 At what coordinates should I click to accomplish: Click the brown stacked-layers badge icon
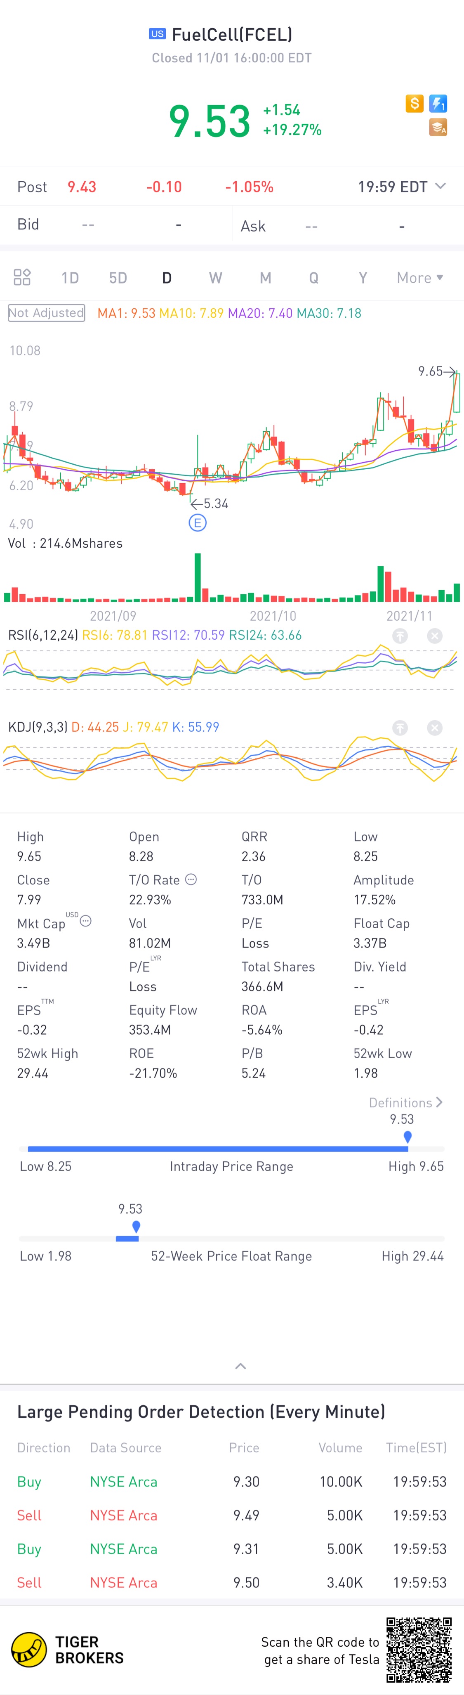point(438,127)
